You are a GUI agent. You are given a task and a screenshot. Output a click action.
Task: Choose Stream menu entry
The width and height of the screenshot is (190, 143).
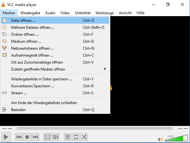55,93
